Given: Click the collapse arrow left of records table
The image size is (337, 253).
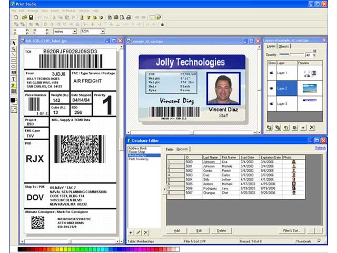Looking at the screenshot, I should [x=164, y=189].
